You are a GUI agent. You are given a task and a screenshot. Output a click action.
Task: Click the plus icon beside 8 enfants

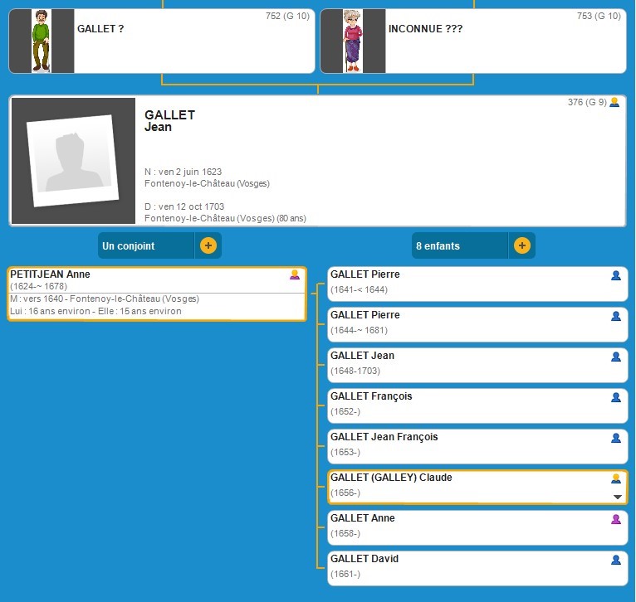(x=521, y=245)
